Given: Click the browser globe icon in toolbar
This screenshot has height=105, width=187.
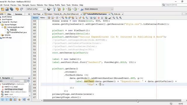Looking at the screenshot, I should coord(49,9).
